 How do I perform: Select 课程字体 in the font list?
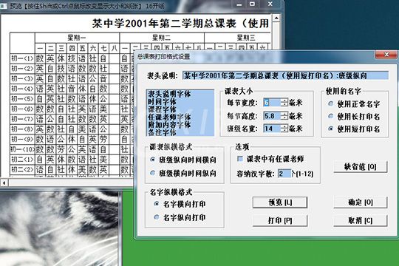162,109
